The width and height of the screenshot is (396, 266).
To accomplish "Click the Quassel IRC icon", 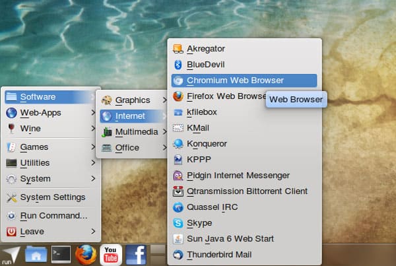I will [x=178, y=207].
